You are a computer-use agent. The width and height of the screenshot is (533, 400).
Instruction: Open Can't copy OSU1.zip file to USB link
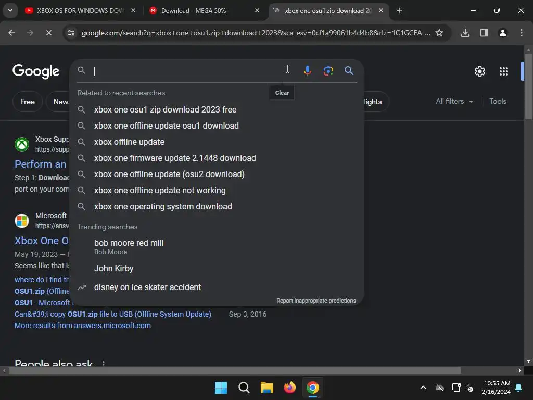[x=113, y=314]
